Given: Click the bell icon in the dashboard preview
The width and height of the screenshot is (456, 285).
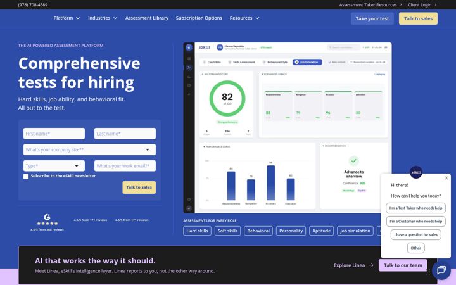Looking at the screenshot, I should [x=386, y=47].
